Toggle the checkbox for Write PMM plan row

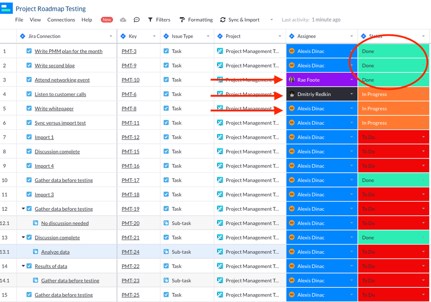28,51
